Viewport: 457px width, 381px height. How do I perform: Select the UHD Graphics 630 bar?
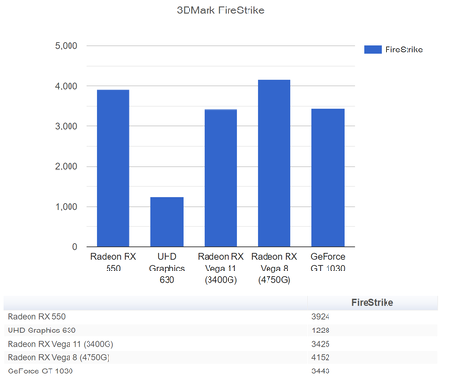167,222
